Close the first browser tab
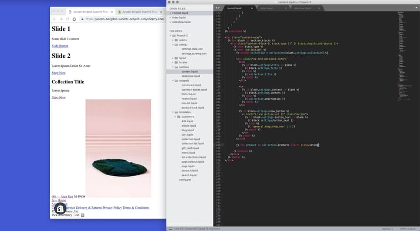Image resolution: width=420 pixels, height=231 pixels. pyautogui.click(x=112, y=11)
